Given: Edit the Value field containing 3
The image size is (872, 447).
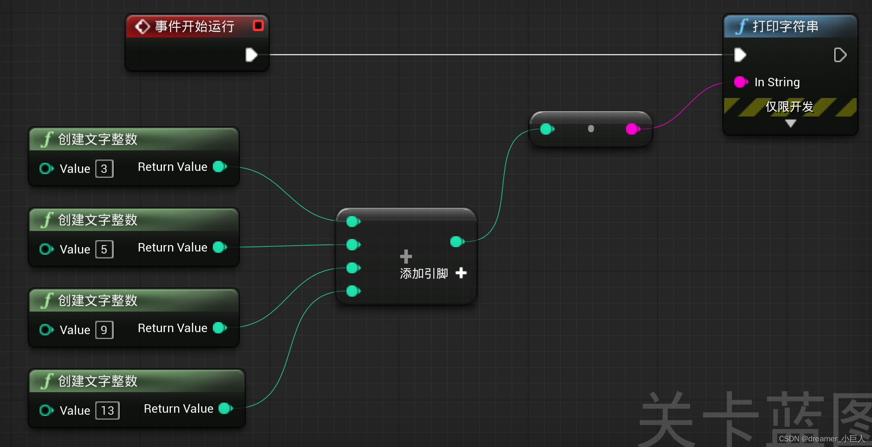Looking at the screenshot, I should coord(104,169).
